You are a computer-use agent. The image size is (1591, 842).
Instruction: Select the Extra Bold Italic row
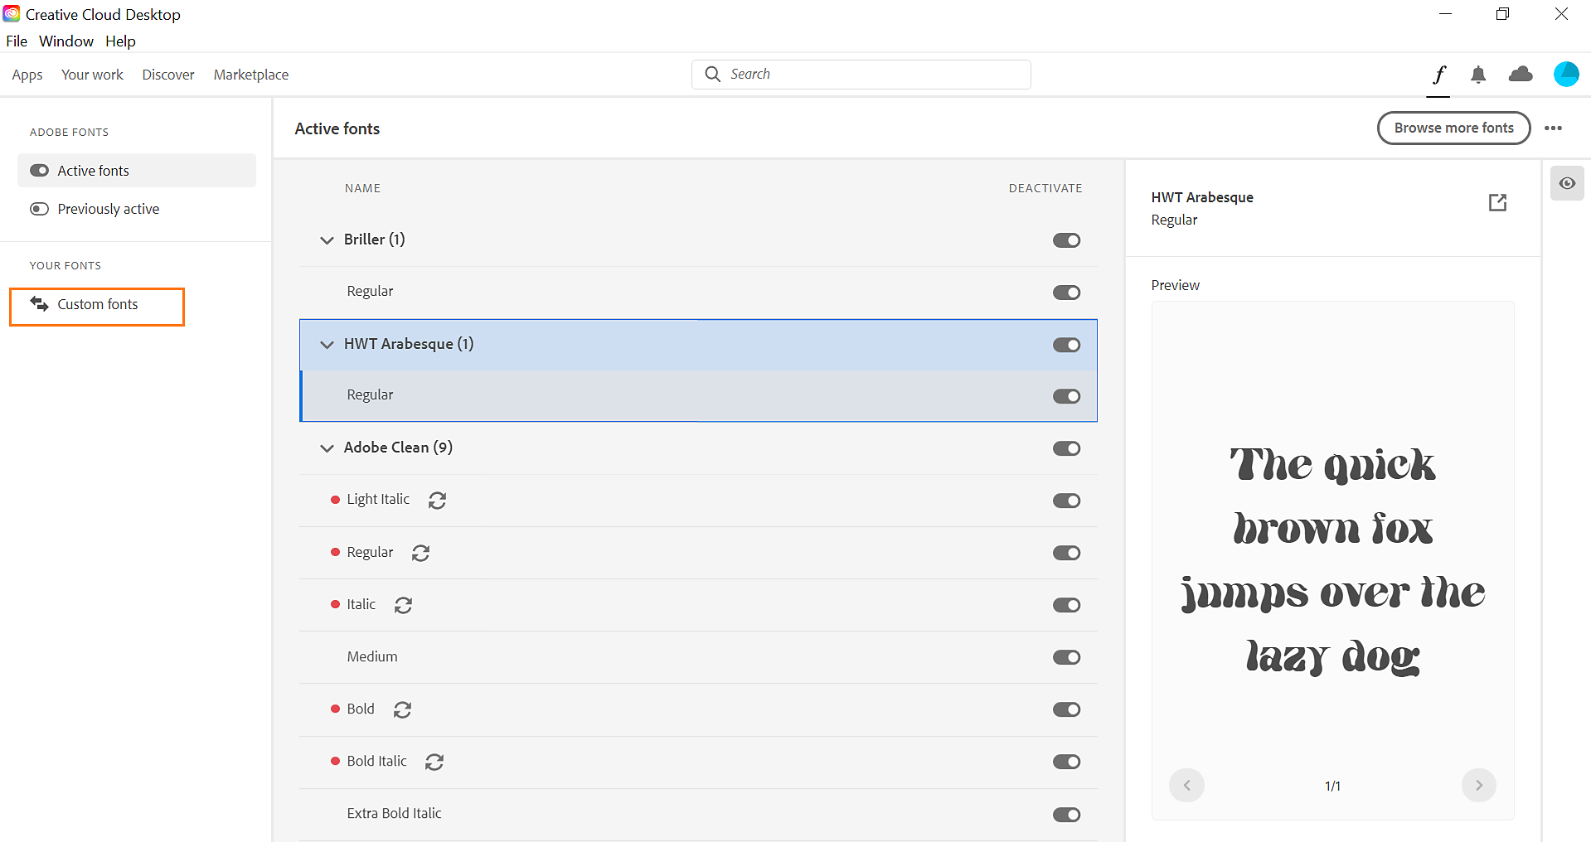pyautogui.click(x=698, y=815)
